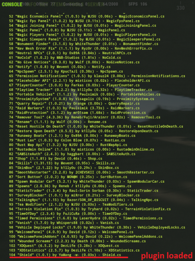Click the XDQuest.cs plugin entry
Screen dimensions: 195x261
pyautogui.click(x=108, y=246)
